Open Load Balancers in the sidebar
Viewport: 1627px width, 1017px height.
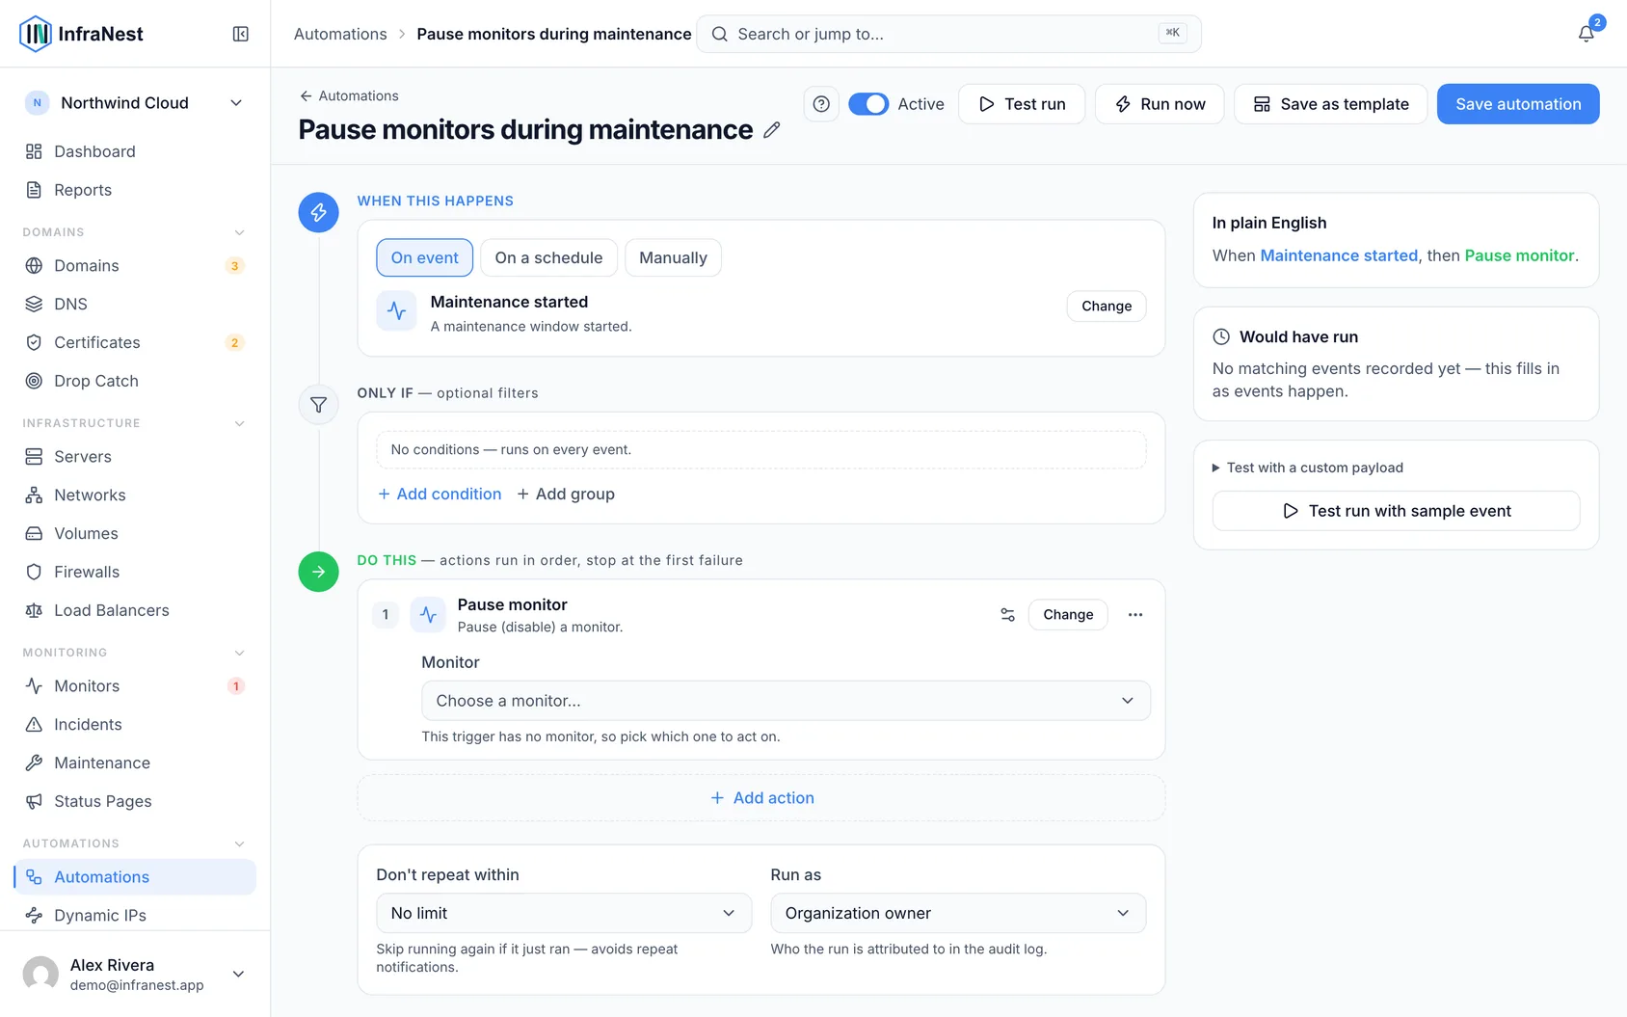[135, 611]
